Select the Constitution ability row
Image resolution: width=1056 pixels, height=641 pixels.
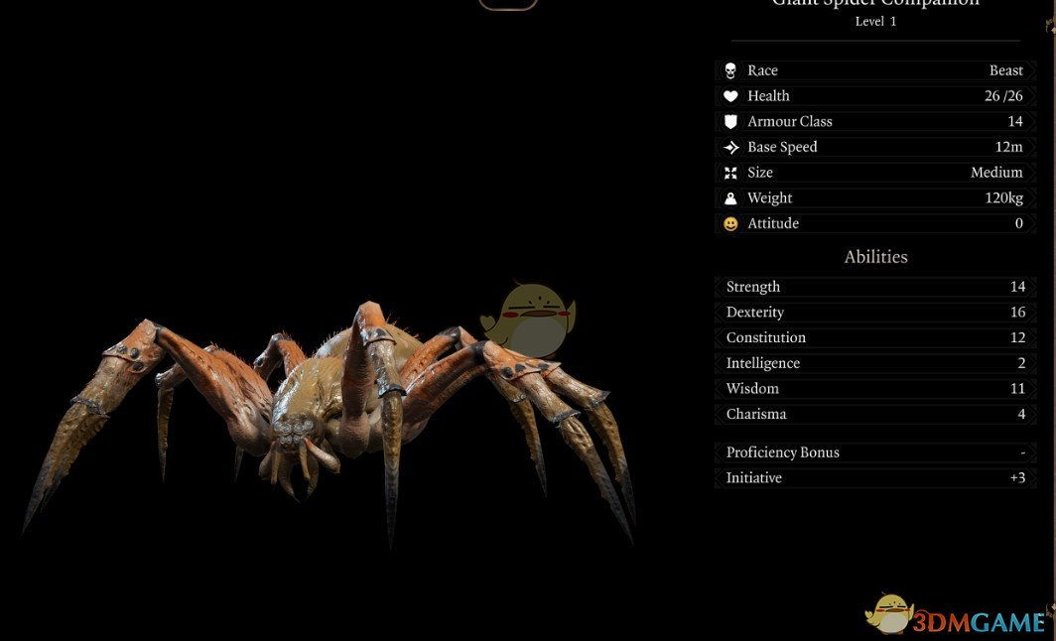pyautogui.click(x=875, y=338)
